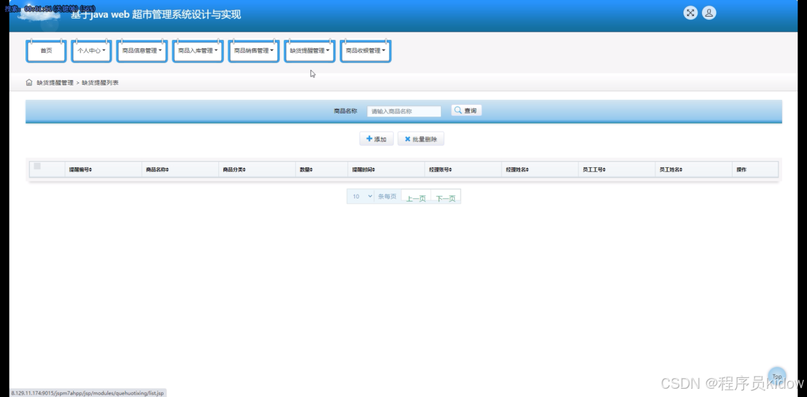Sort by the 商品名称 column header
This screenshot has width=807, height=397.
click(157, 170)
